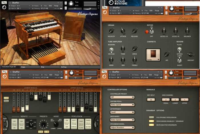Flip the Long/Short reverb switch

[179, 60]
